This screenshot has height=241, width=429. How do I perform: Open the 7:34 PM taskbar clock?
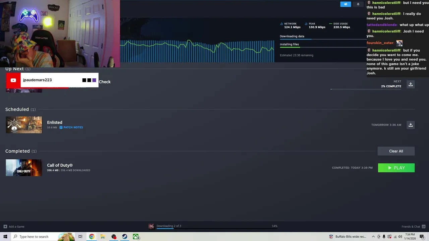410,237
